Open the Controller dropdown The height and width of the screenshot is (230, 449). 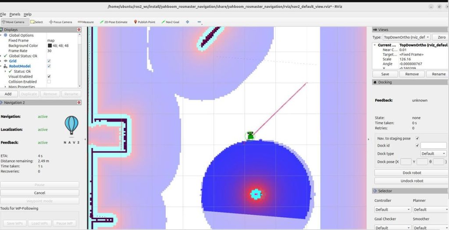(393, 210)
